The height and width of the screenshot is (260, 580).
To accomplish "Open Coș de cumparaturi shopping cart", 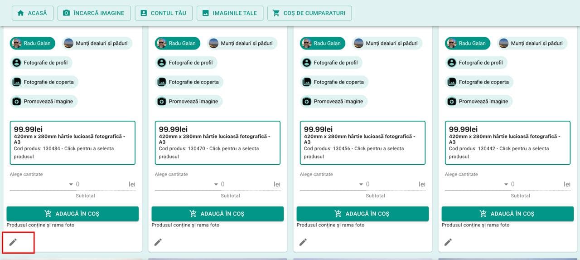I will (309, 13).
